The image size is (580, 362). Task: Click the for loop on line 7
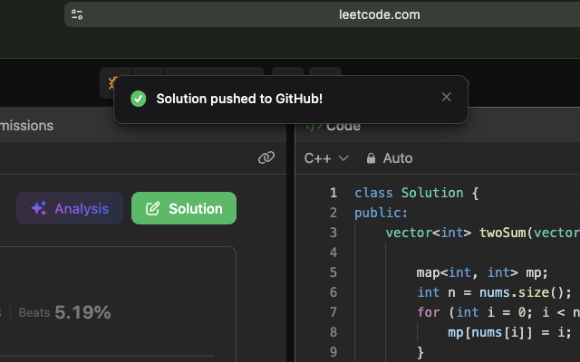point(498,312)
